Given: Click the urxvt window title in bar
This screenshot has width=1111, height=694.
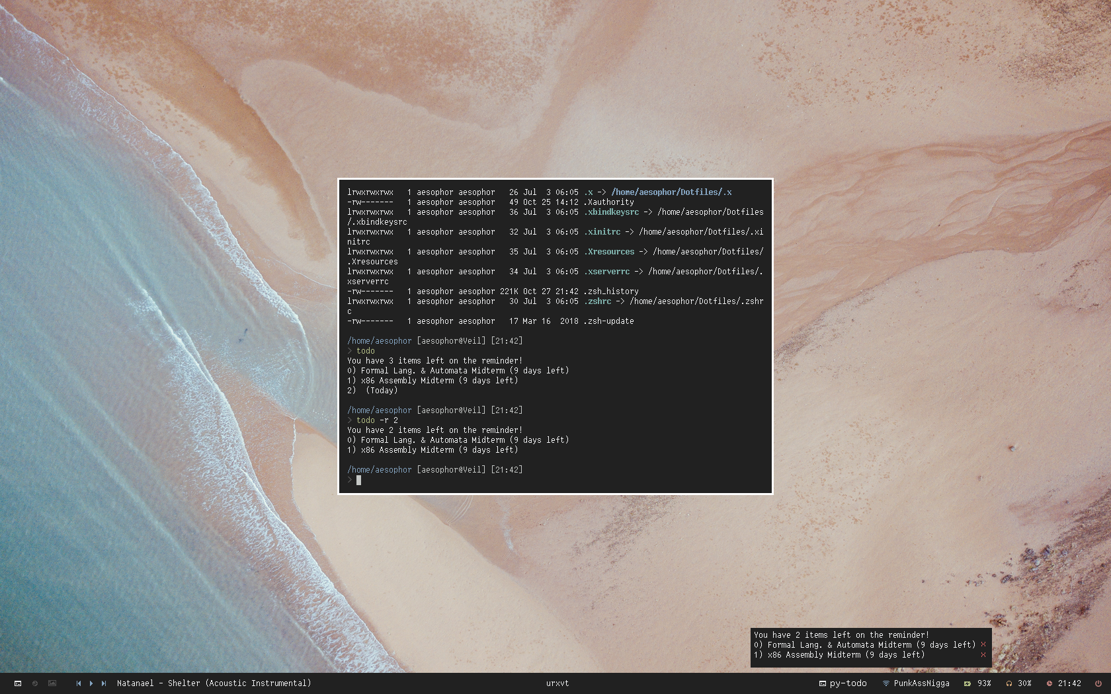Looking at the screenshot, I should tap(557, 683).
